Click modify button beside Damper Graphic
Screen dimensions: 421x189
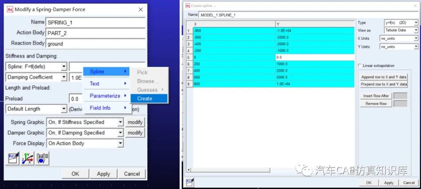pyautogui.click(x=135, y=133)
